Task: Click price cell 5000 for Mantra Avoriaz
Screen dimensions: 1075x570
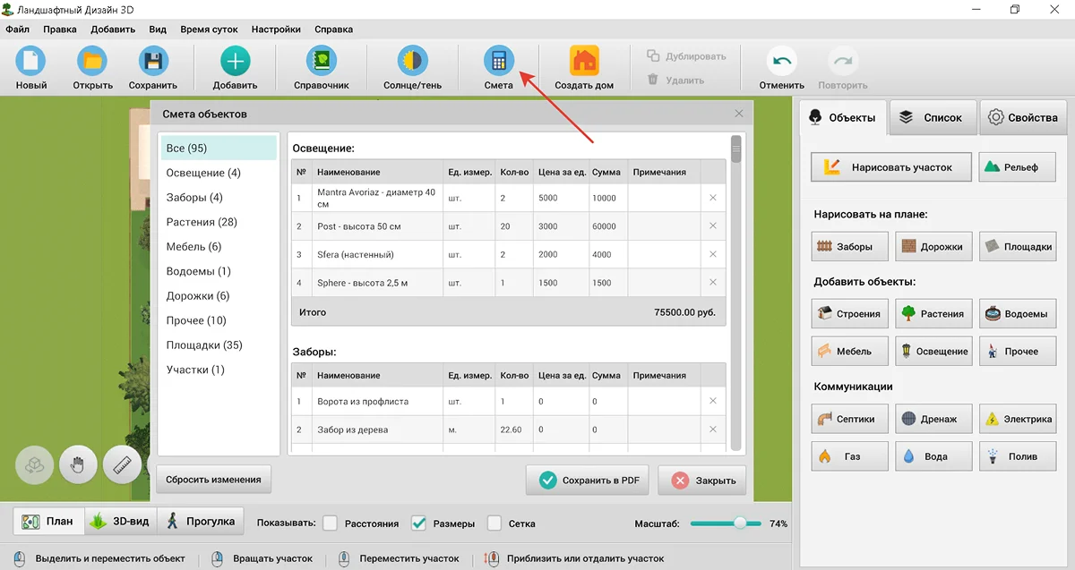Action: point(561,198)
